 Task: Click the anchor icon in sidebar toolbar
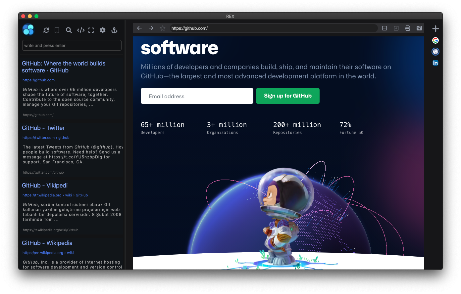click(114, 30)
